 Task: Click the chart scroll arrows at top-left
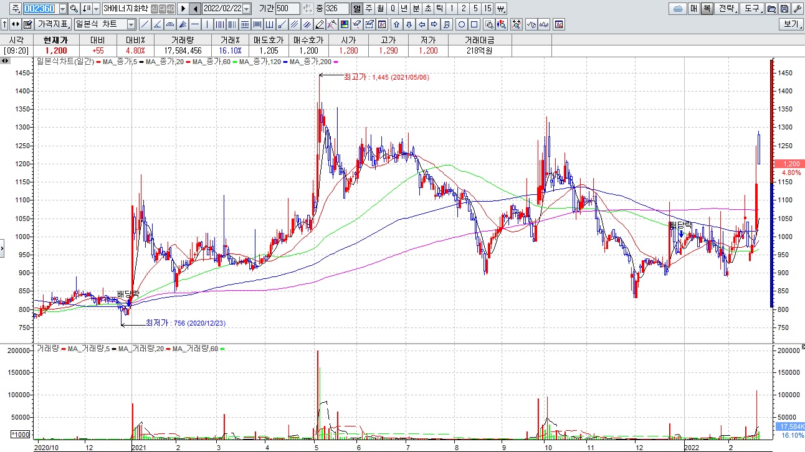(5, 61)
